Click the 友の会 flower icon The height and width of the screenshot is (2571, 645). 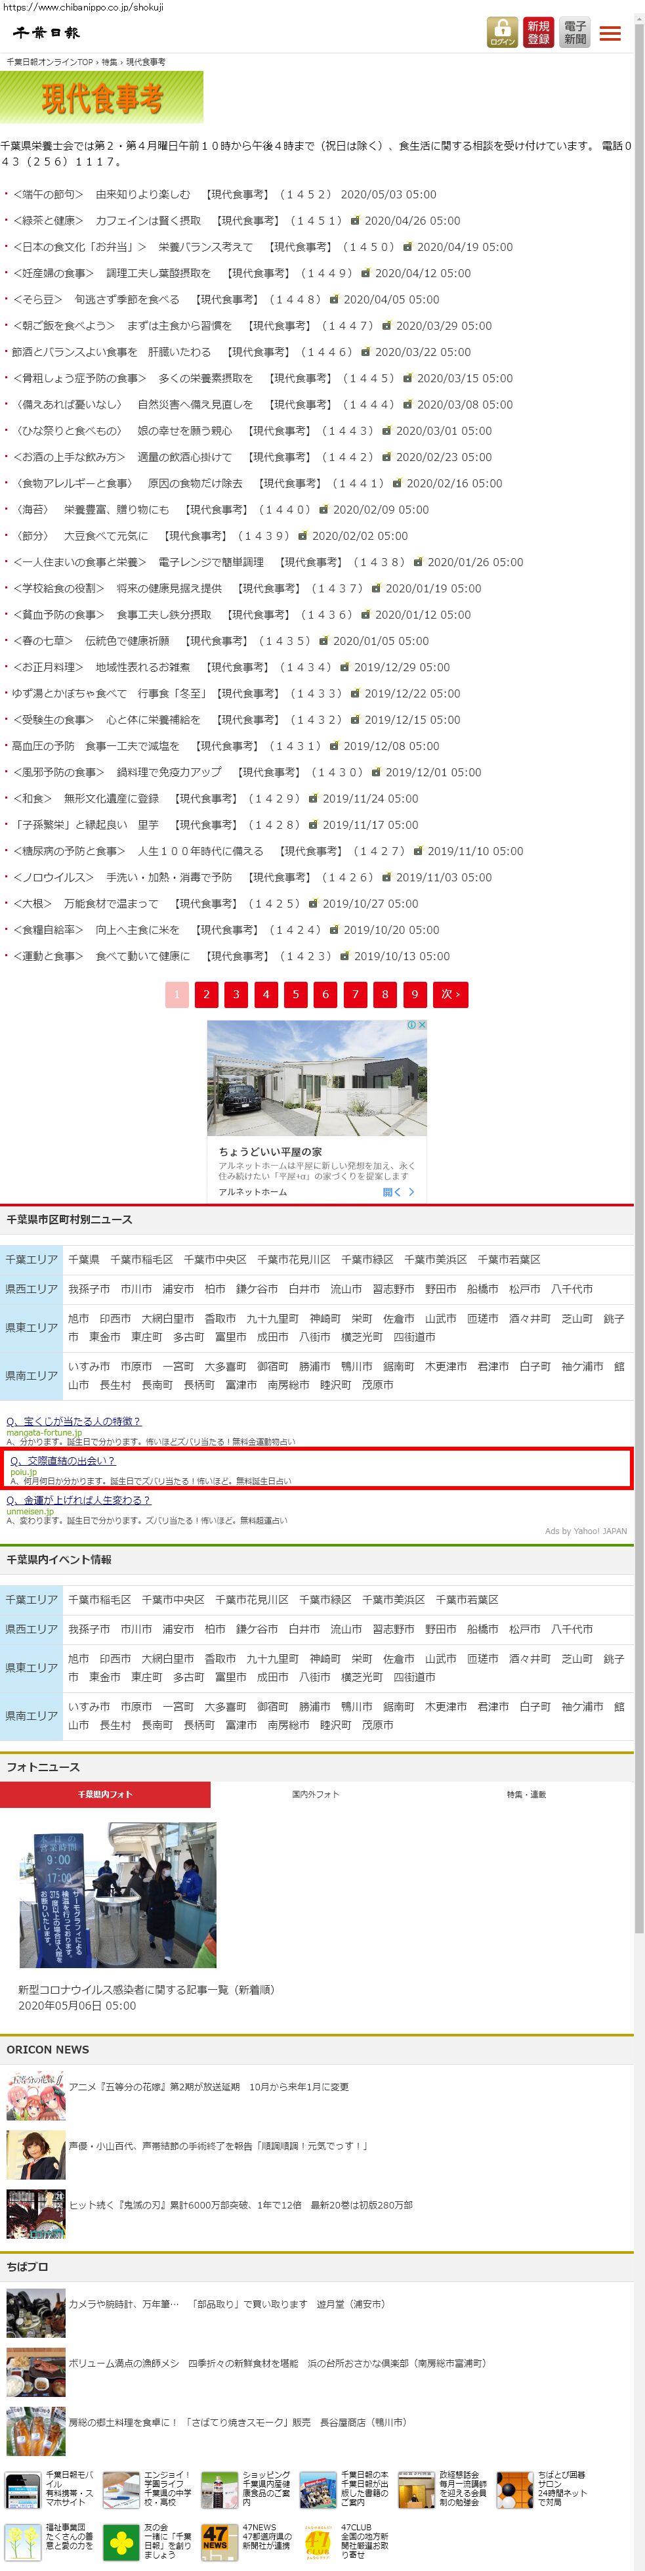tap(121, 2541)
